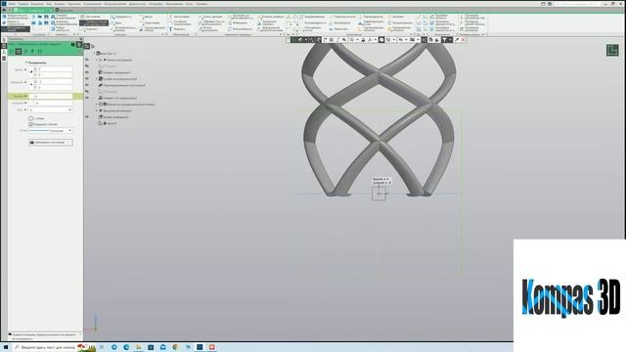Open the Windows Start menu
The height and width of the screenshot is (352, 626).
coord(6,347)
